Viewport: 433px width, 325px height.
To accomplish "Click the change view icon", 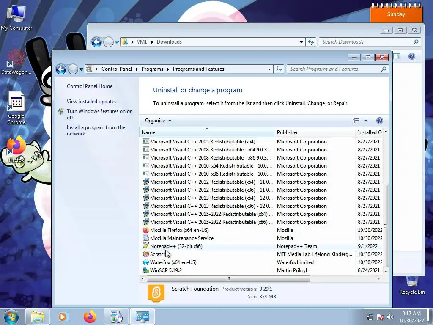I will pyautogui.click(x=356, y=121).
